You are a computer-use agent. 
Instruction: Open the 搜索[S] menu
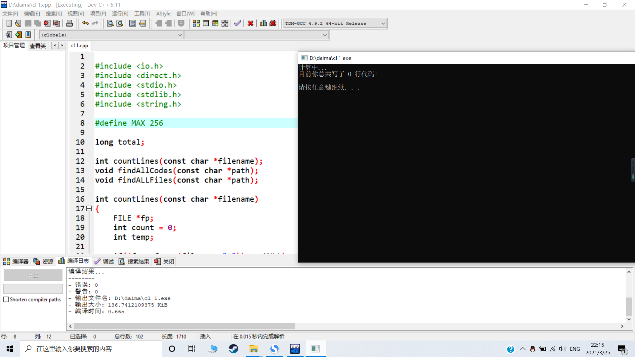[x=54, y=14]
